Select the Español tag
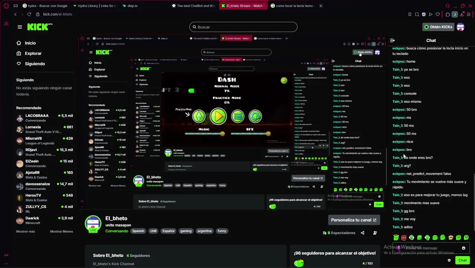This screenshot has width=475, height=268. [168, 231]
